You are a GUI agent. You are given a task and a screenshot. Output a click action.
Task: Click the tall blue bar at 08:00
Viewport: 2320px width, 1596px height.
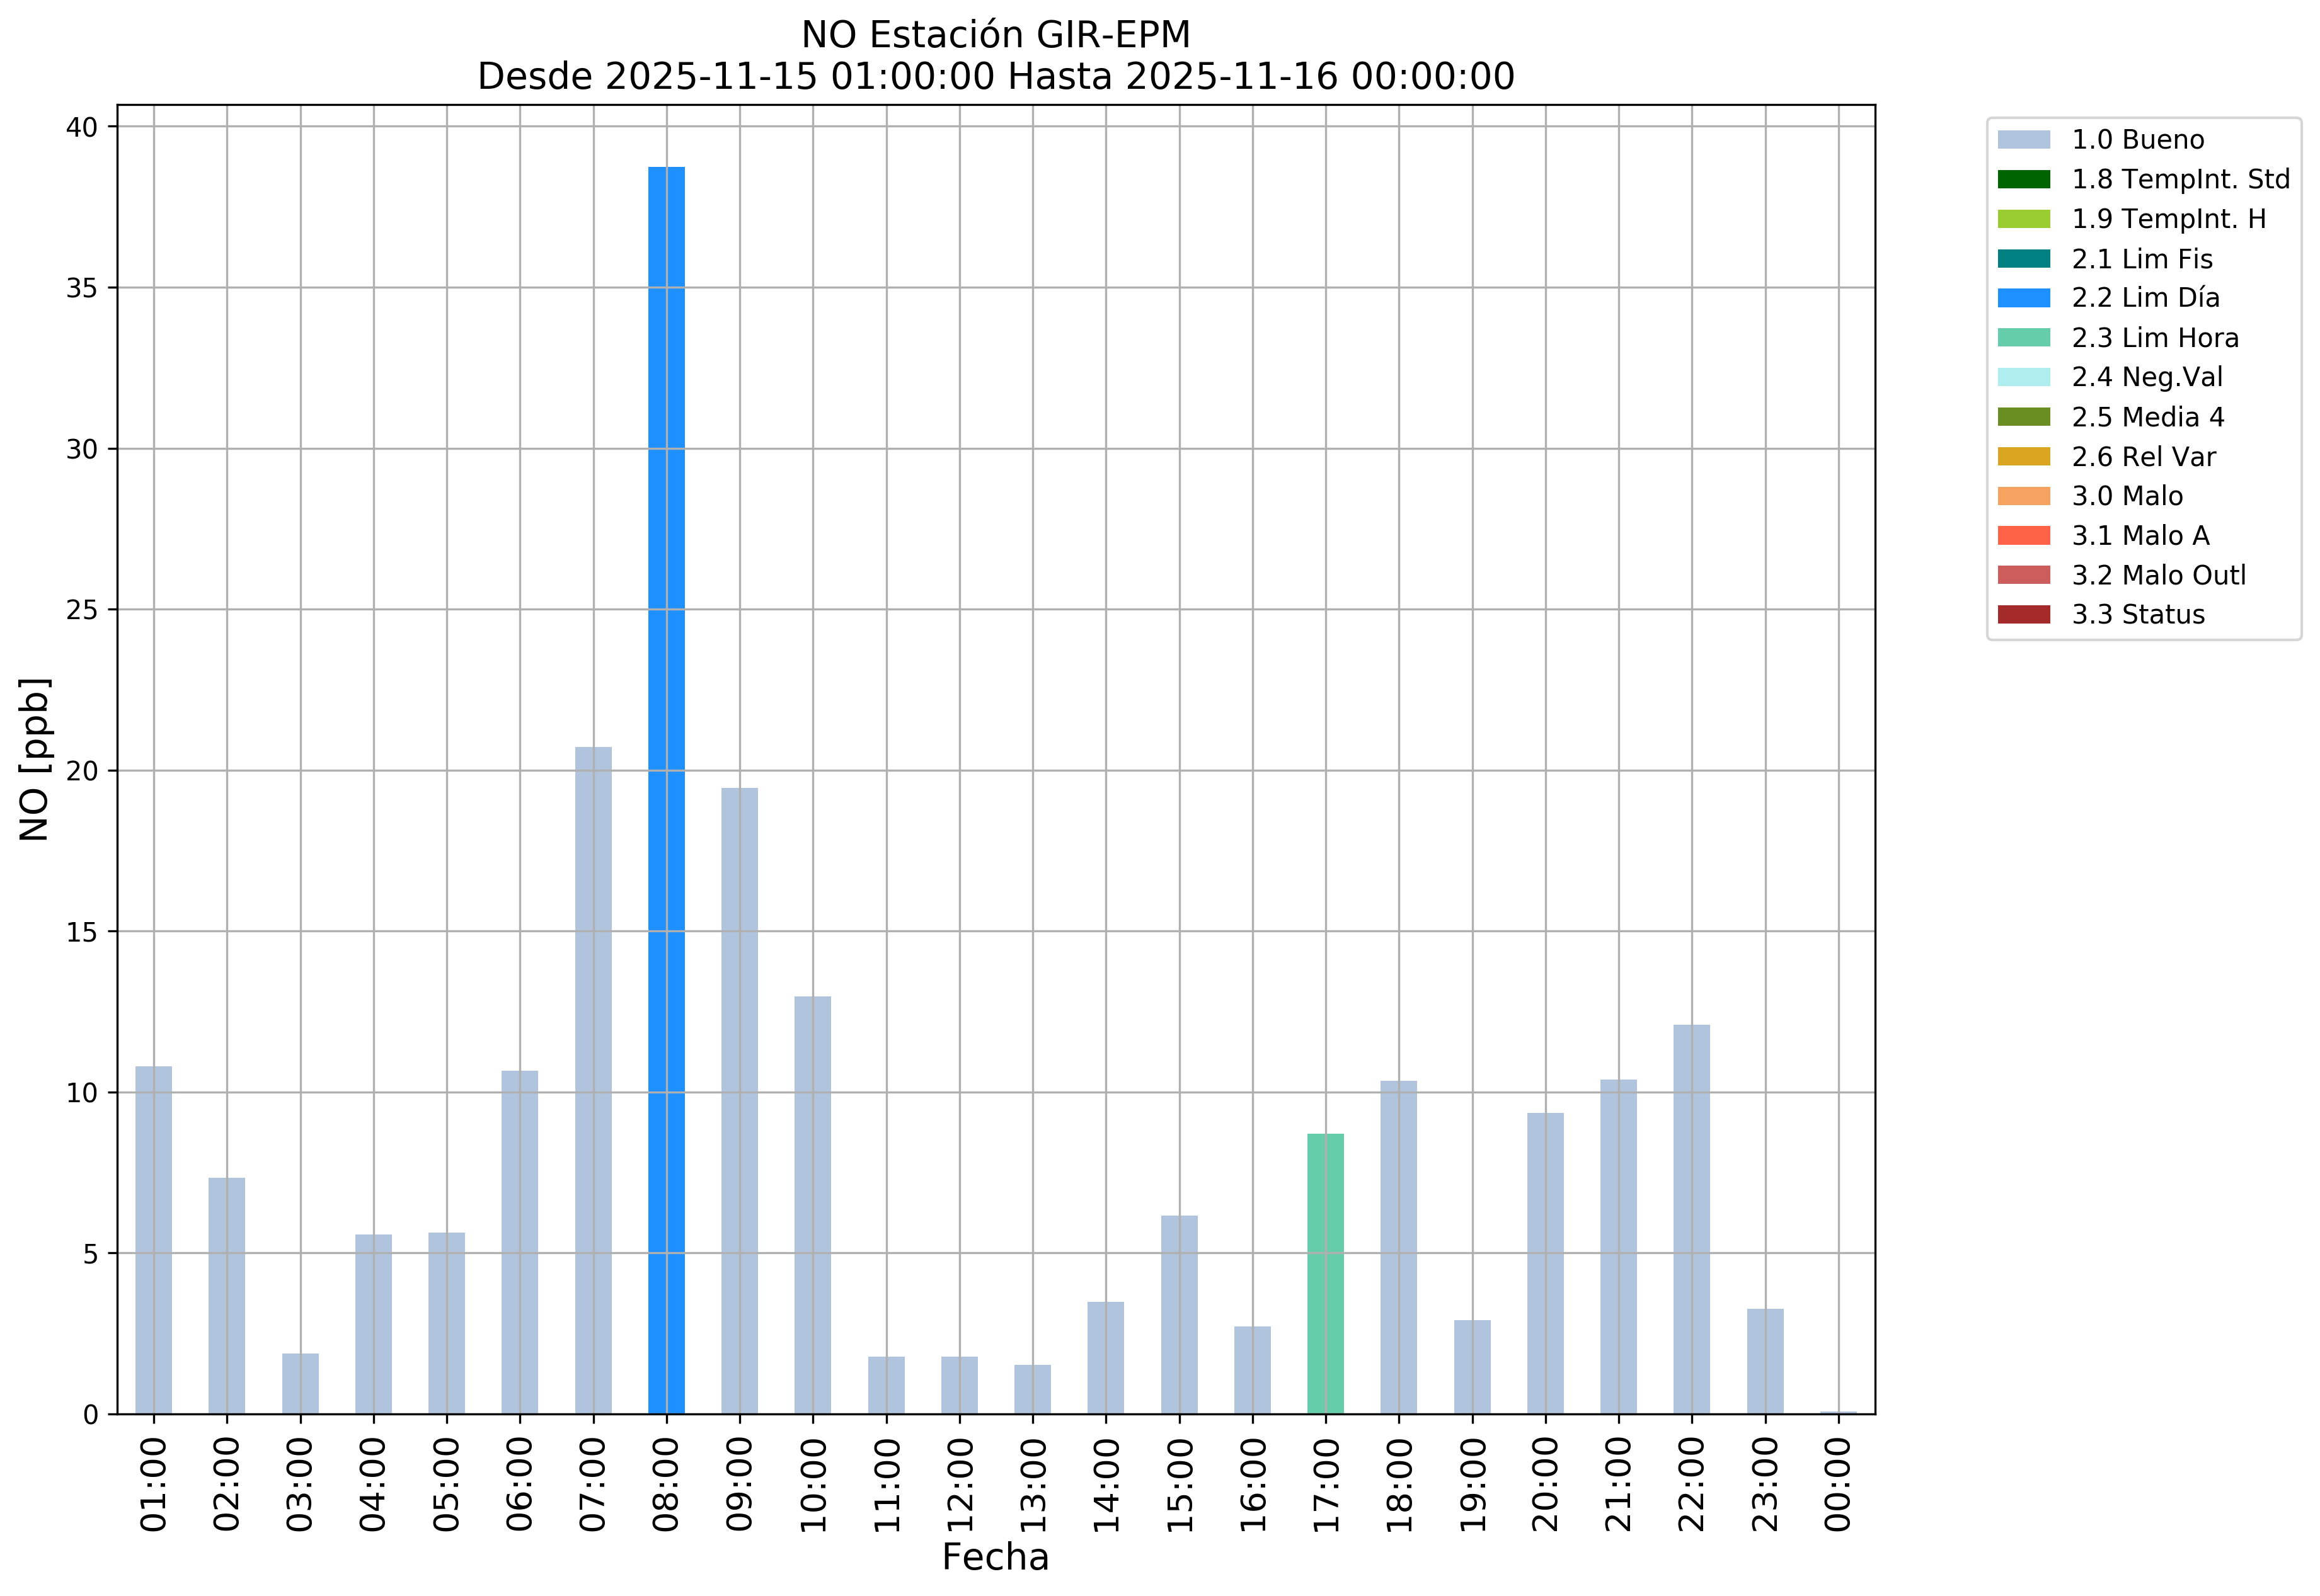click(x=666, y=790)
